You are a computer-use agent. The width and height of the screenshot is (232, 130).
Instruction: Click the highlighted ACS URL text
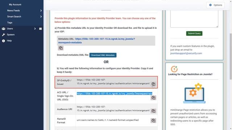click(115, 94)
